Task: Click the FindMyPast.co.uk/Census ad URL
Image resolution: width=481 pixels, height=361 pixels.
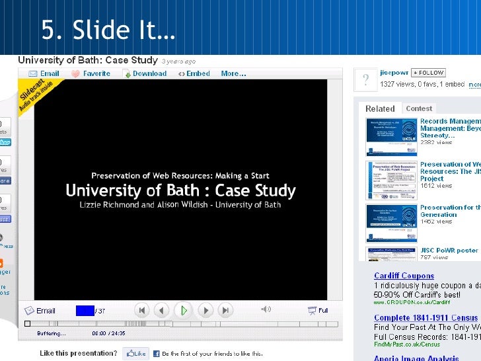Action: click(x=407, y=344)
